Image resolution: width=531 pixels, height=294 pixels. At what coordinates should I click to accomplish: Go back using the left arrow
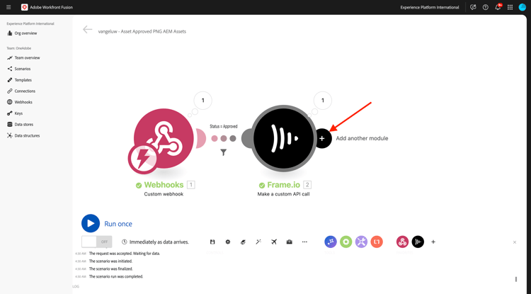click(x=87, y=30)
